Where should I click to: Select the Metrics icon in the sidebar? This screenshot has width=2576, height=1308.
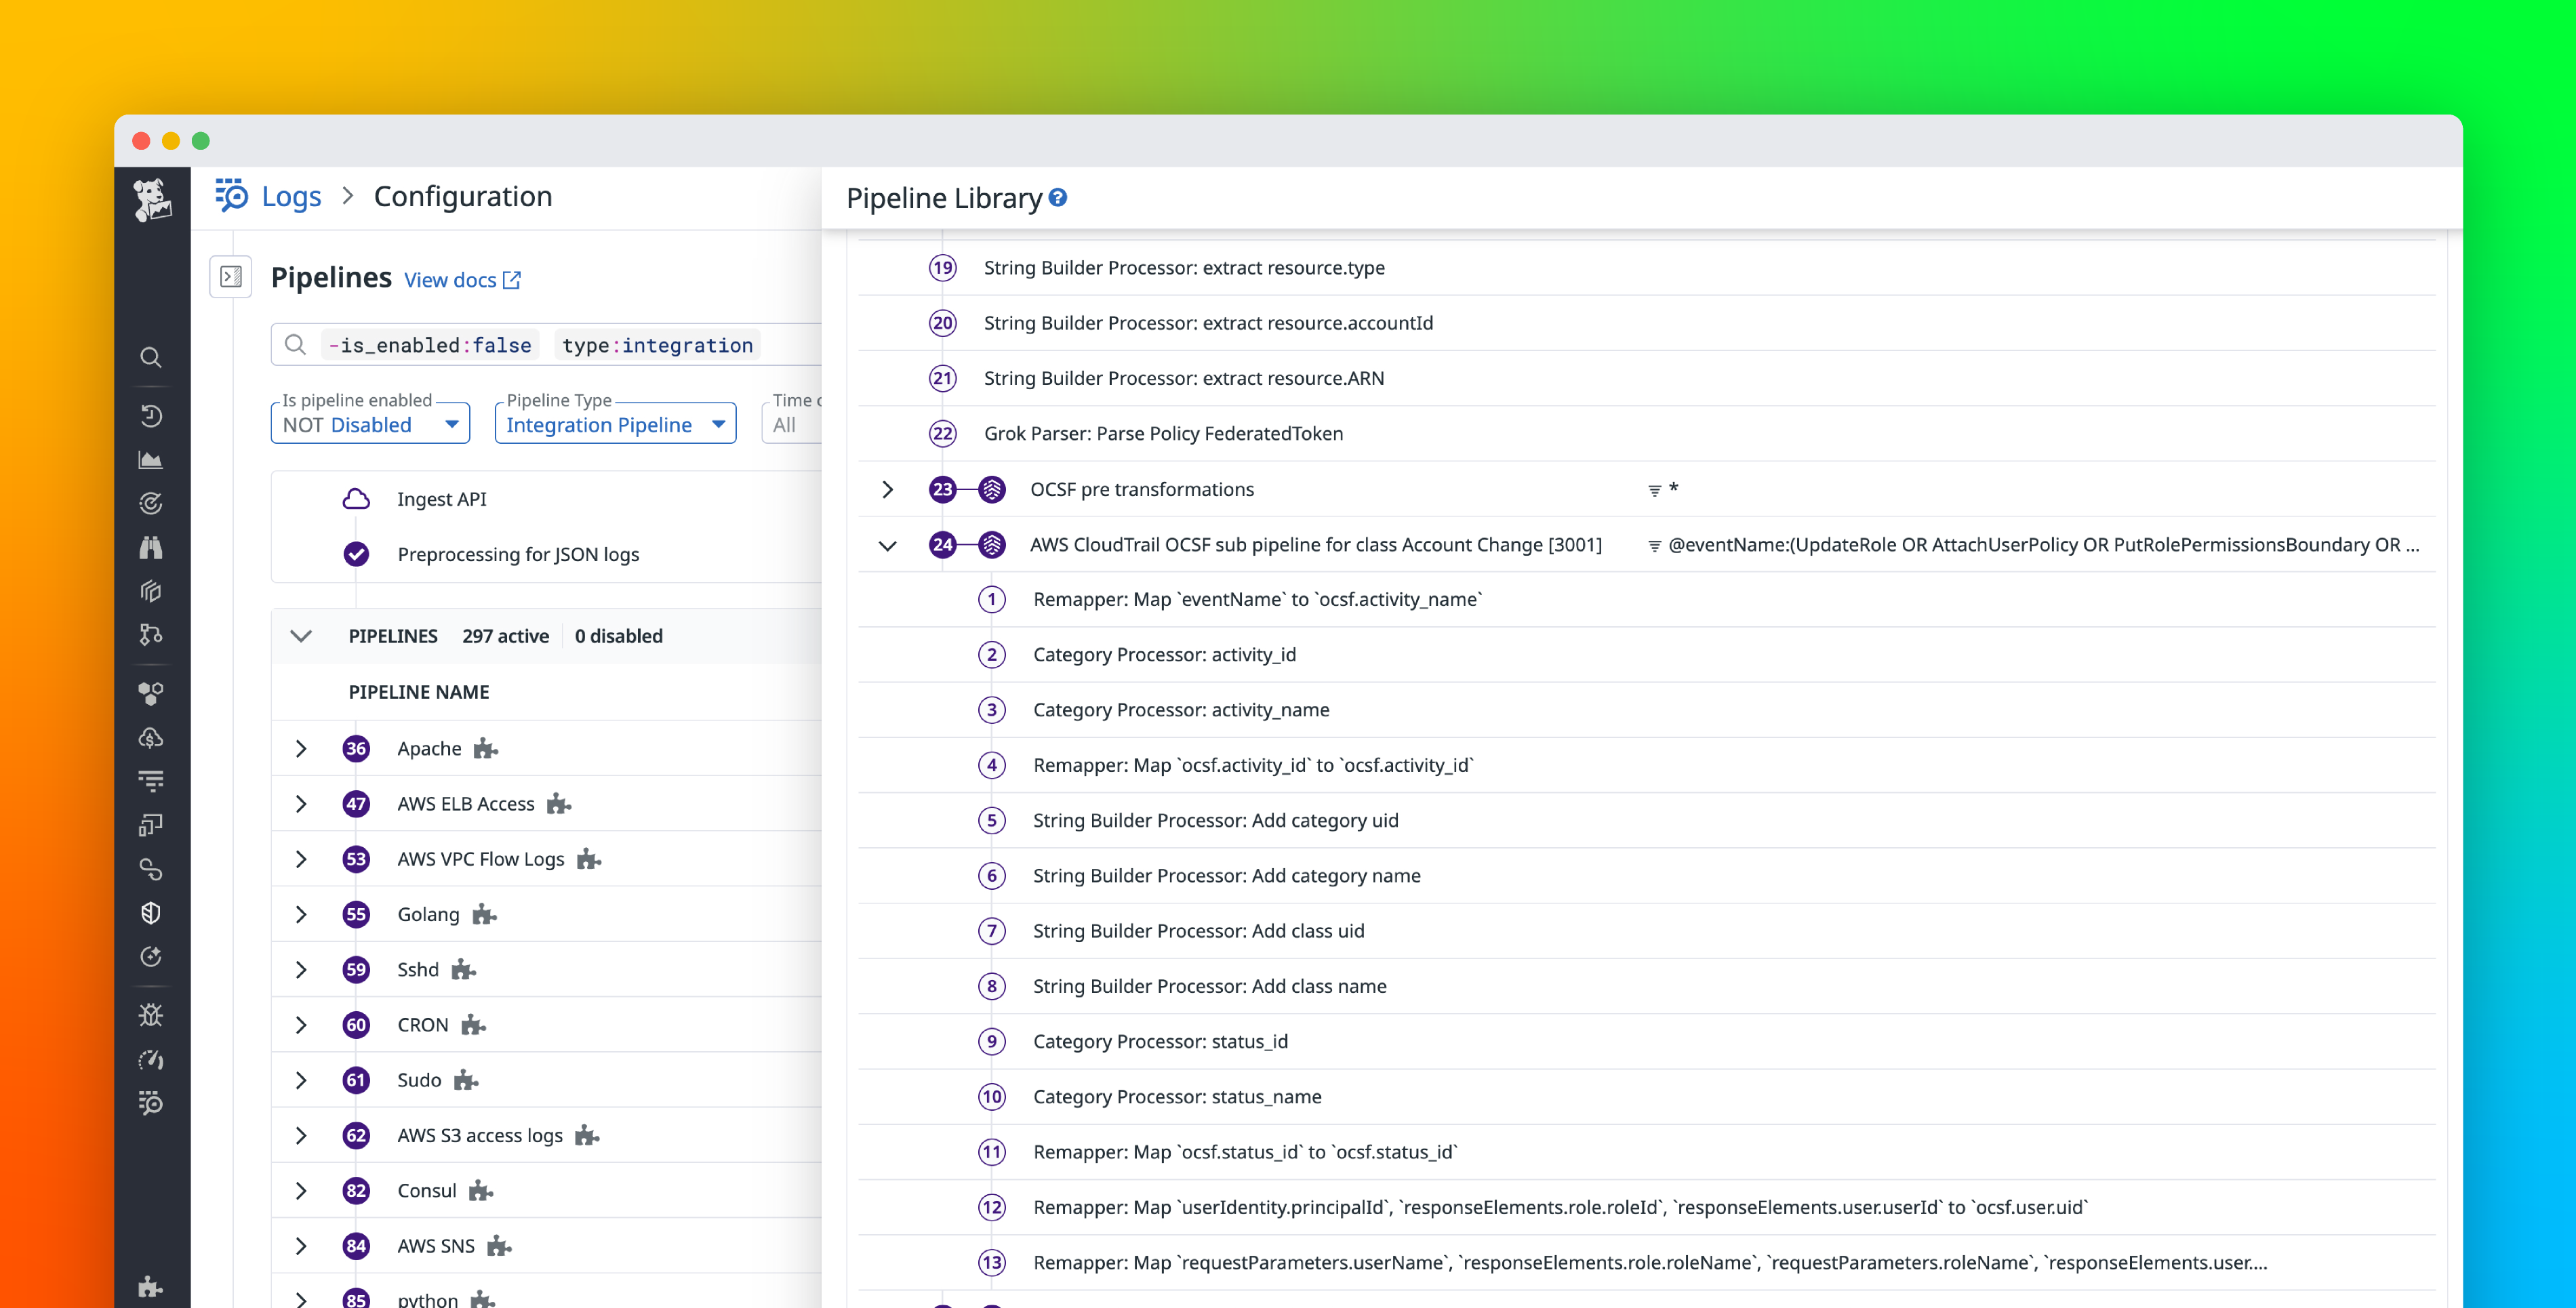151,460
